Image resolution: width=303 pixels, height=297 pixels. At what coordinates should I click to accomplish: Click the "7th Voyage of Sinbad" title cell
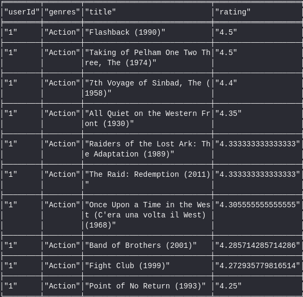pos(147,88)
